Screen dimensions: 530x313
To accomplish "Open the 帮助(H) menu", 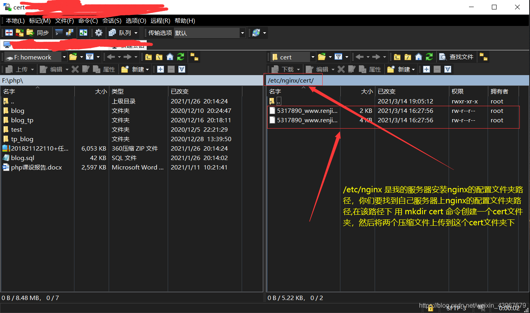I will [185, 20].
